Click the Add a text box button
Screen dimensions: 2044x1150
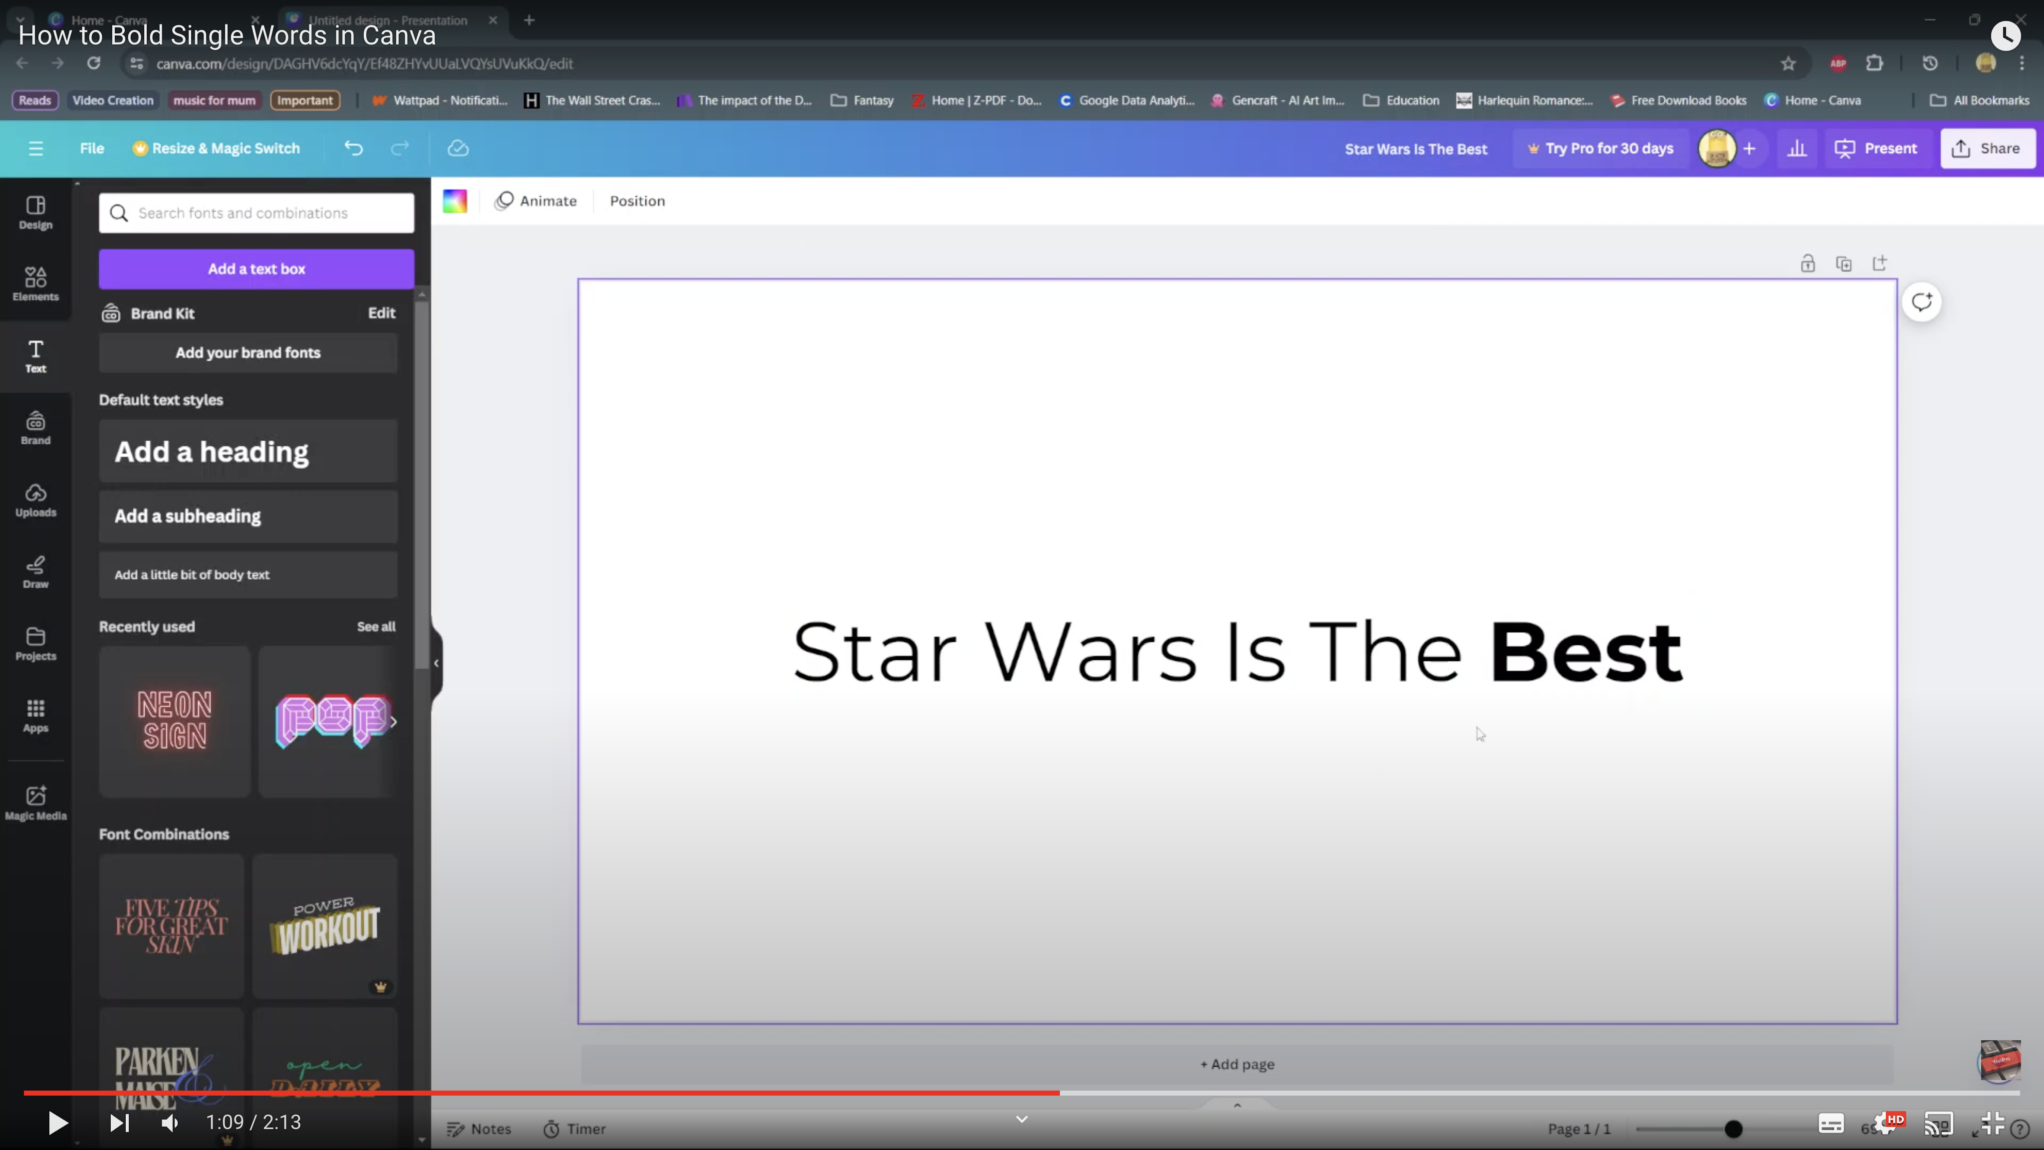pos(256,269)
